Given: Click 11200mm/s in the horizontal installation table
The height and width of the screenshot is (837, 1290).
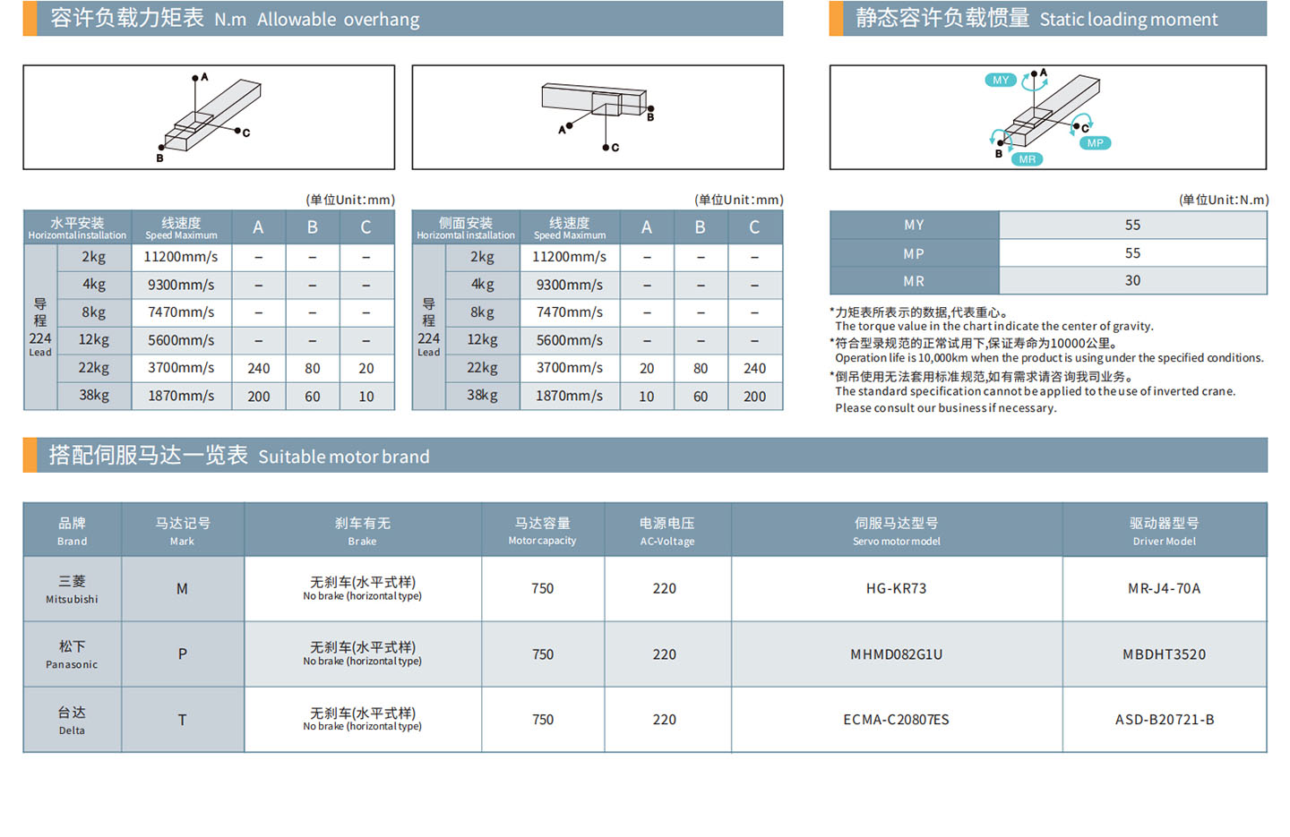Looking at the screenshot, I should [x=181, y=257].
